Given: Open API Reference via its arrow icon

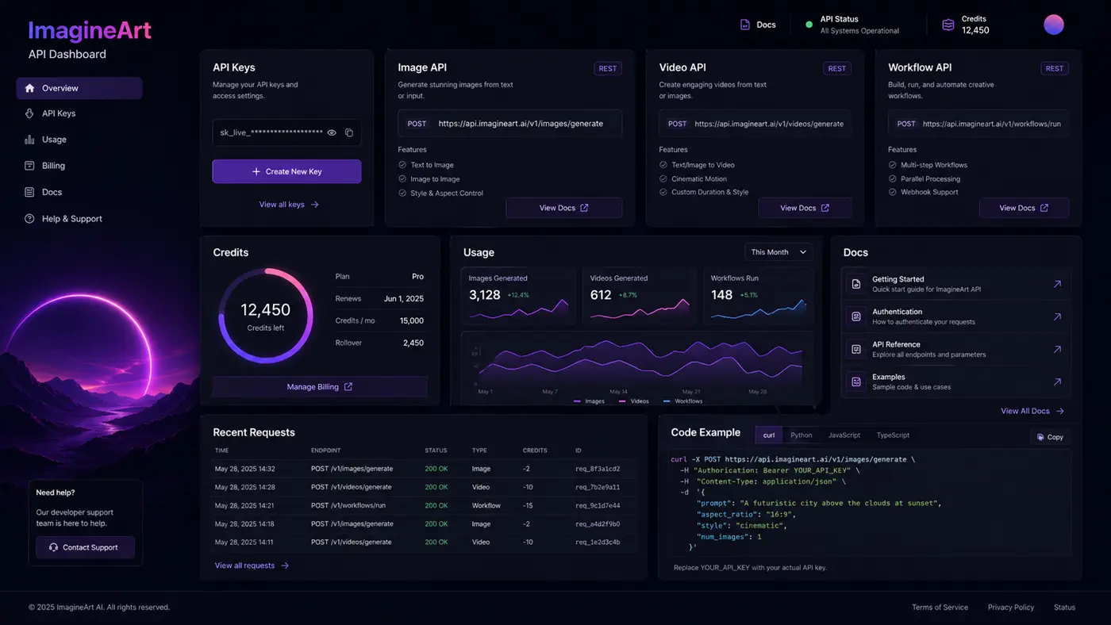Looking at the screenshot, I should (1057, 349).
